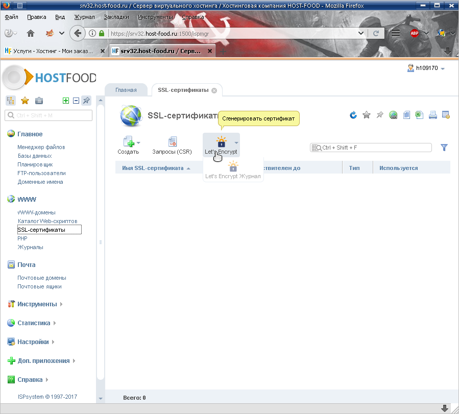Image resolution: width=459 pixels, height=414 pixels.
Task: Show favorites with the gold star icon
Action: tap(25, 101)
